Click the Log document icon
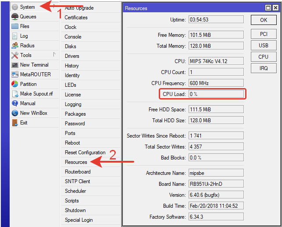282x227 pixels. 15,36
